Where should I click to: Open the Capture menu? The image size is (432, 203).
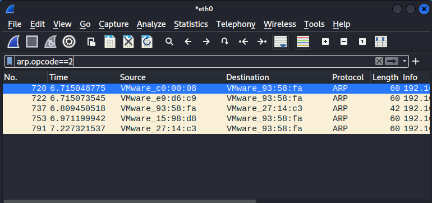point(113,24)
